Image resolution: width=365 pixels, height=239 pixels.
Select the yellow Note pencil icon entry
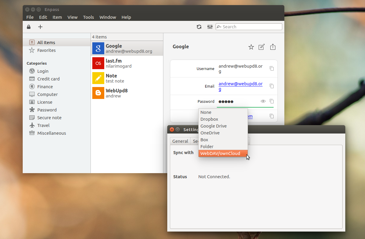click(98, 78)
